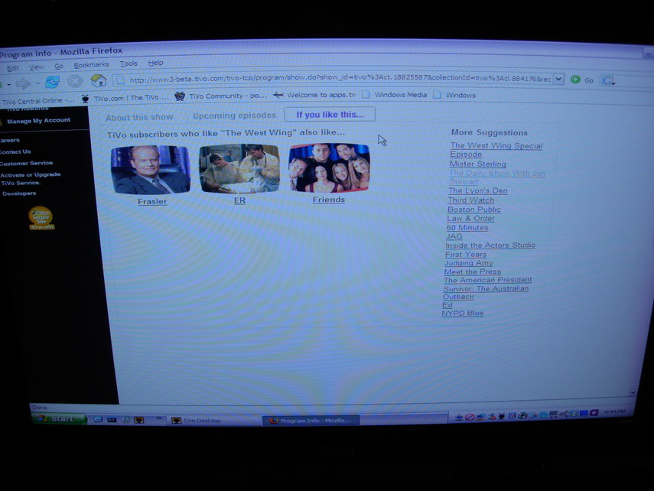This screenshot has width=654, height=491.
Task: Open the 60 Minutes link
Action: 467,227
